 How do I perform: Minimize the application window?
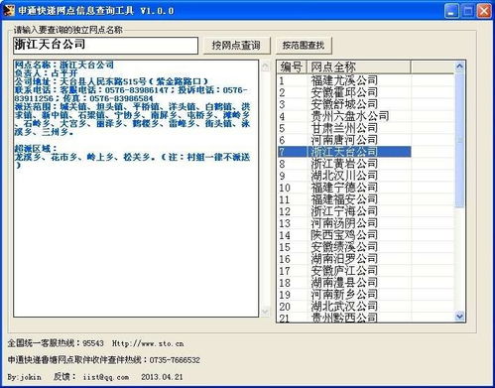451,11
